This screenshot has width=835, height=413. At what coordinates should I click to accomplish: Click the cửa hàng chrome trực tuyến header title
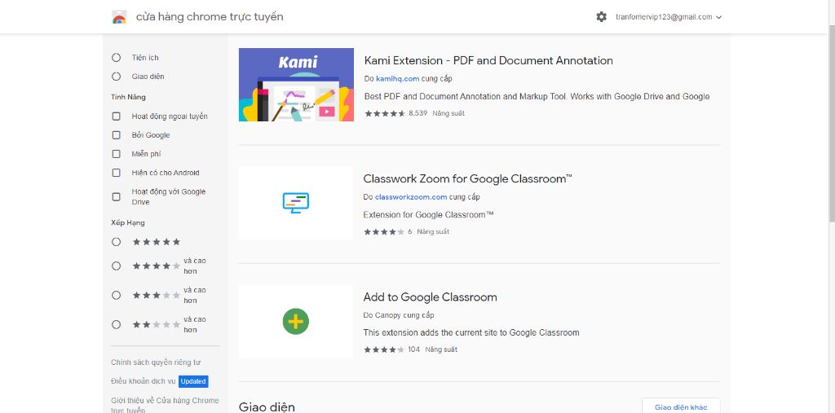coord(210,17)
